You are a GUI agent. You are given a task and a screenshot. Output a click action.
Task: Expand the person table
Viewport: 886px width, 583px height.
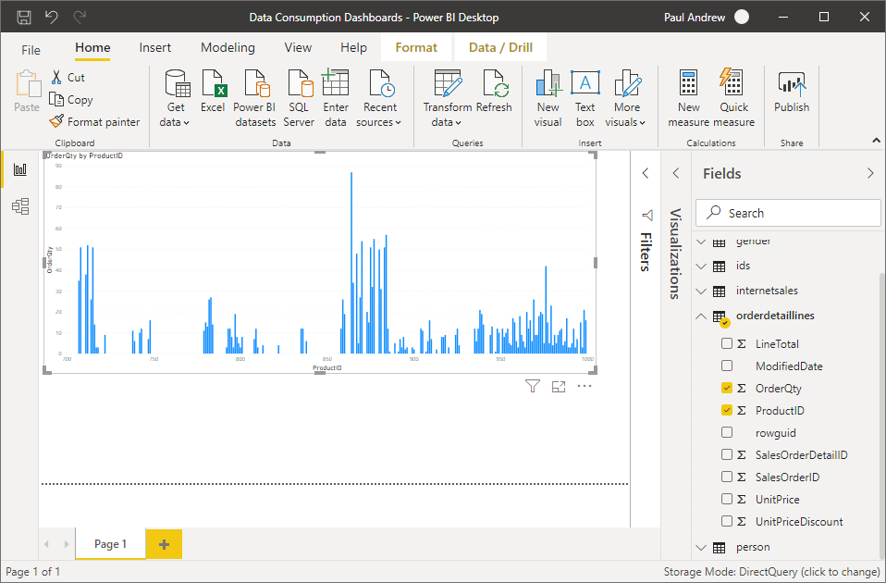point(700,547)
